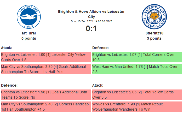The image size is (183, 120).
Task: Click the bottom-right Atack heading
Action: pyautogui.click(x=98, y=85)
